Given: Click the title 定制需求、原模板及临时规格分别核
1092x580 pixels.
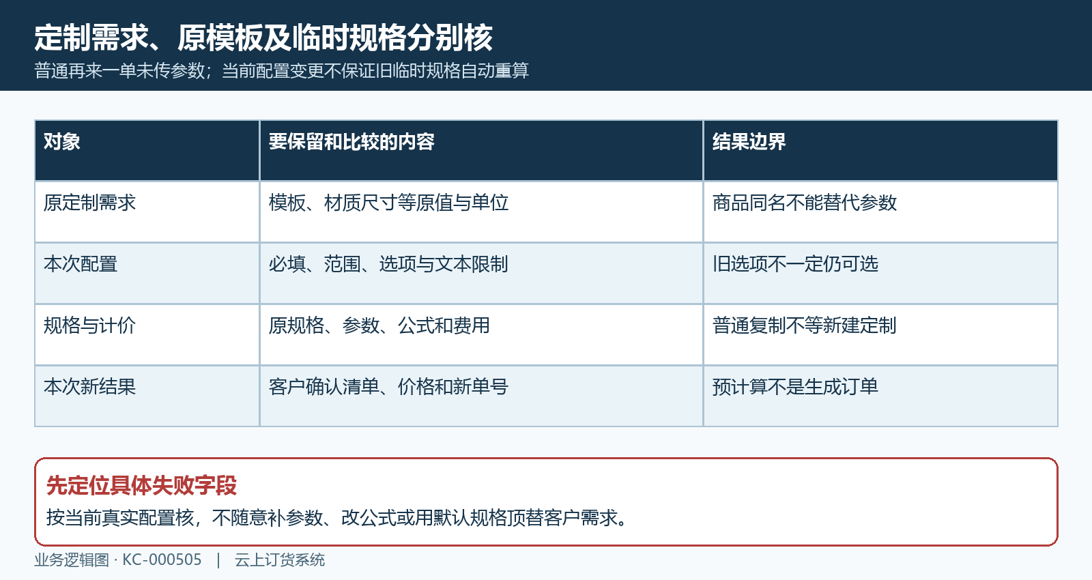Looking at the screenshot, I should 263,38.
